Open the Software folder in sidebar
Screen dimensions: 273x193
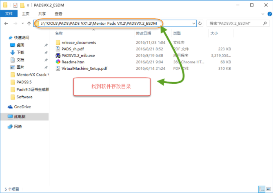tap(21, 97)
